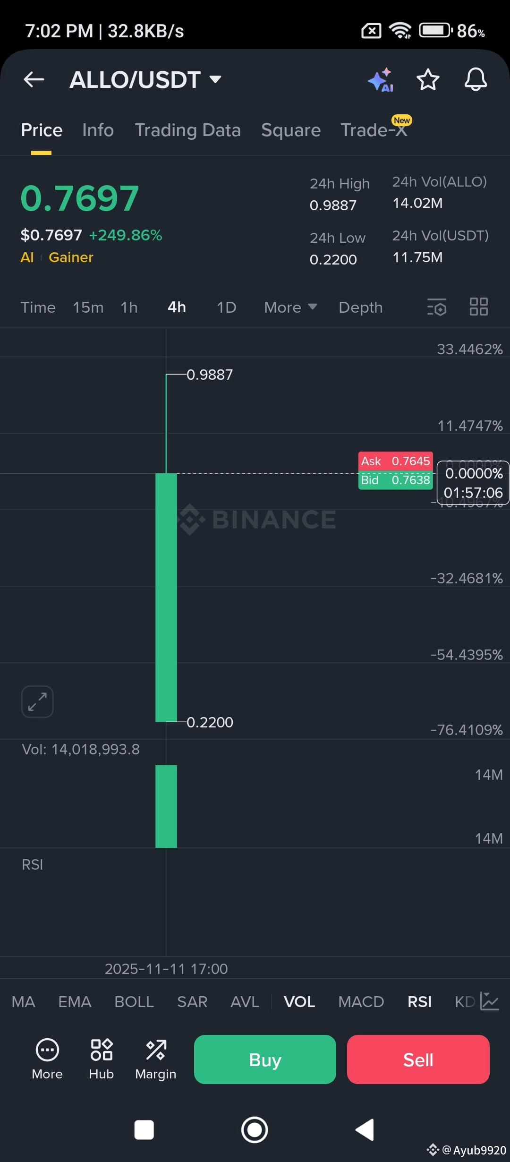Open the More menu at bottom
Viewport: 510px width, 1162px height.
point(47,1059)
